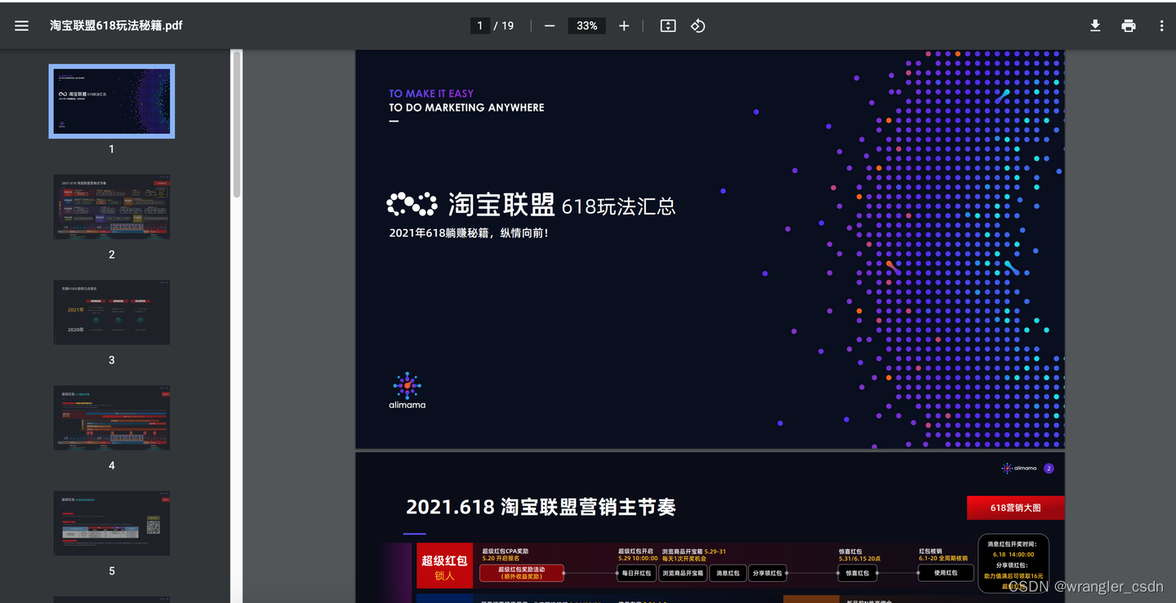Click the 33% zoom level field
Viewport: 1176px width, 603px height.
[586, 26]
